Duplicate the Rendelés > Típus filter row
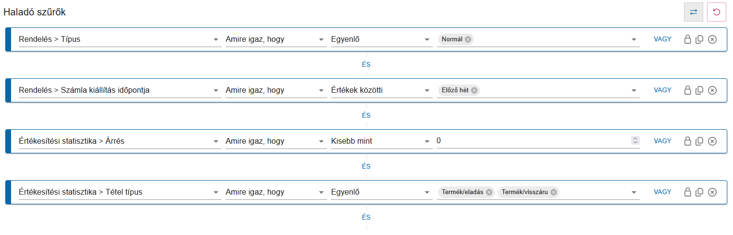 click(700, 39)
